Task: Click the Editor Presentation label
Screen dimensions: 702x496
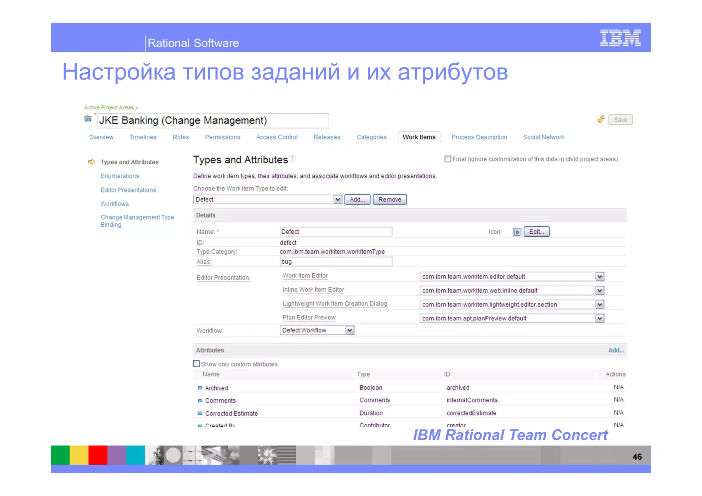Action: [x=223, y=278]
